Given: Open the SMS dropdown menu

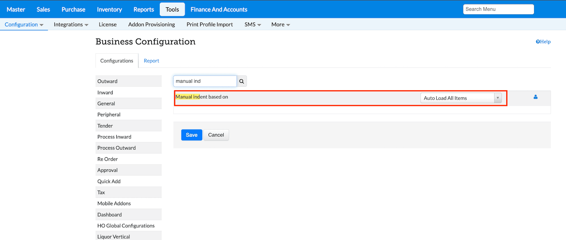Looking at the screenshot, I should click(253, 25).
